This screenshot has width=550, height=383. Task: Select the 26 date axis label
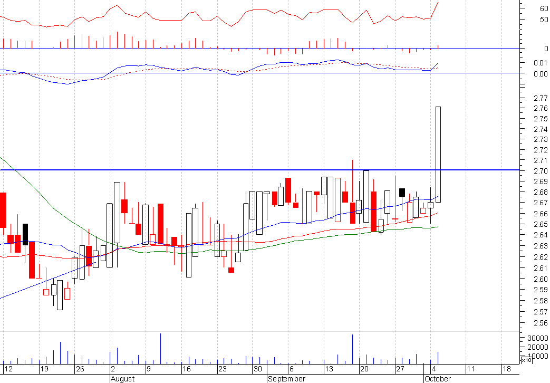click(x=80, y=369)
